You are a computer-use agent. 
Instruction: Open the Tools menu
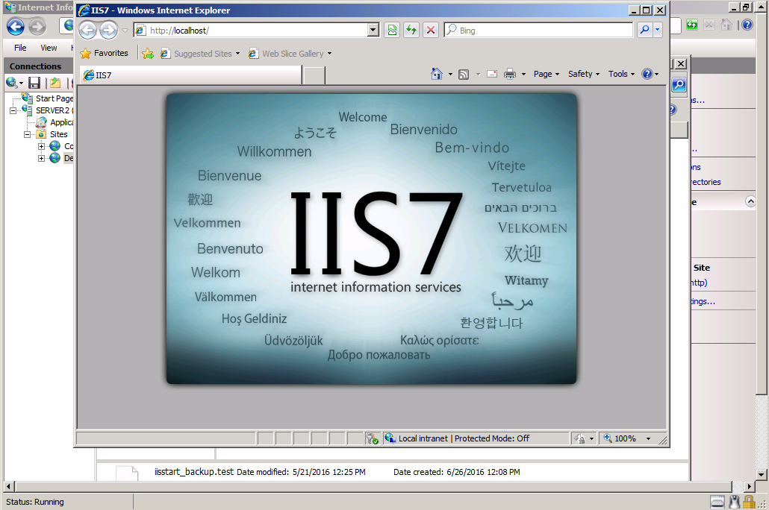621,74
